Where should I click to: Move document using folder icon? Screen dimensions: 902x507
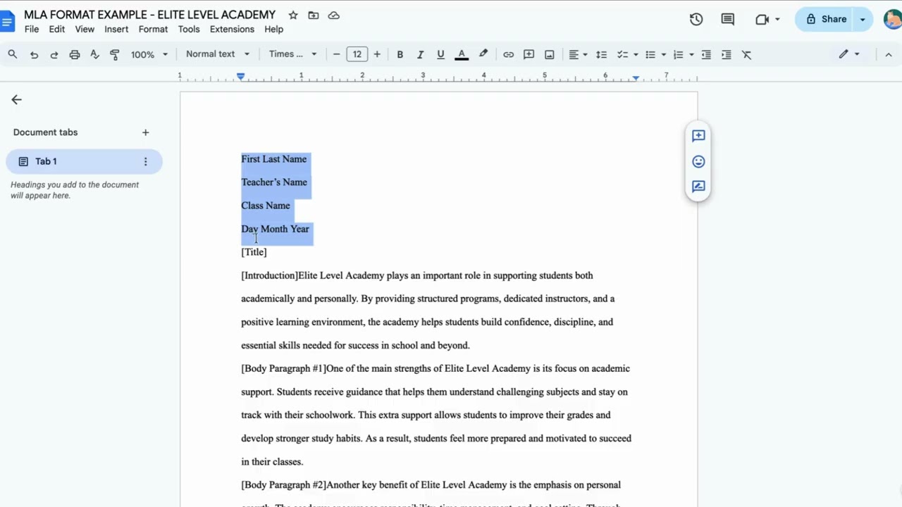[314, 15]
